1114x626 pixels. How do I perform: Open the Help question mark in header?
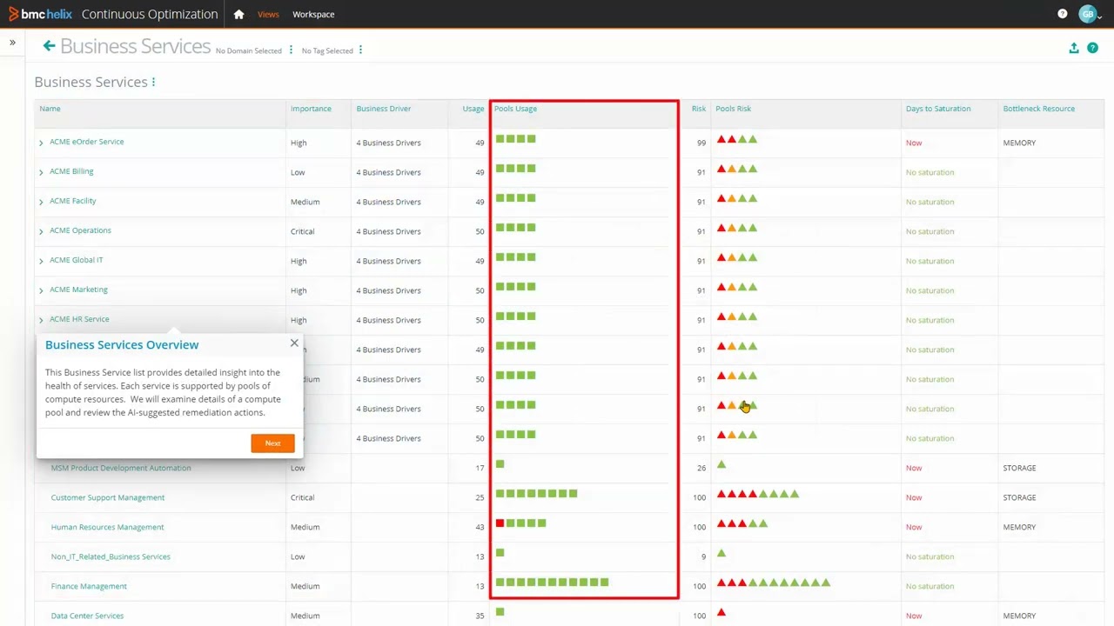coord(1062,14)
